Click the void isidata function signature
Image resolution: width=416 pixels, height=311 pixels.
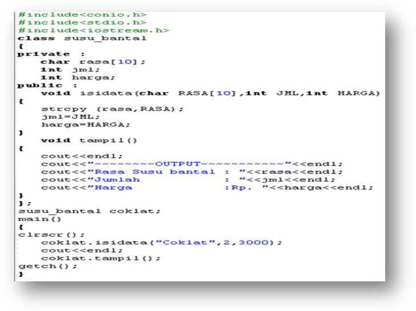[x=211, y=93]
